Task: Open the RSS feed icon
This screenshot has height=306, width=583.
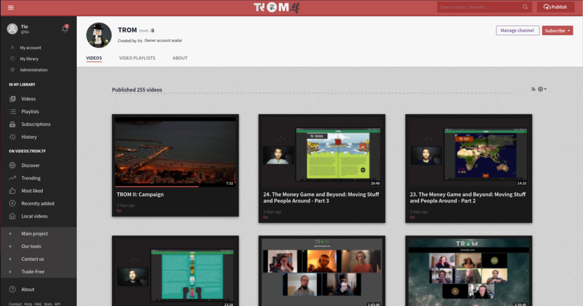Action: [533, 89]
